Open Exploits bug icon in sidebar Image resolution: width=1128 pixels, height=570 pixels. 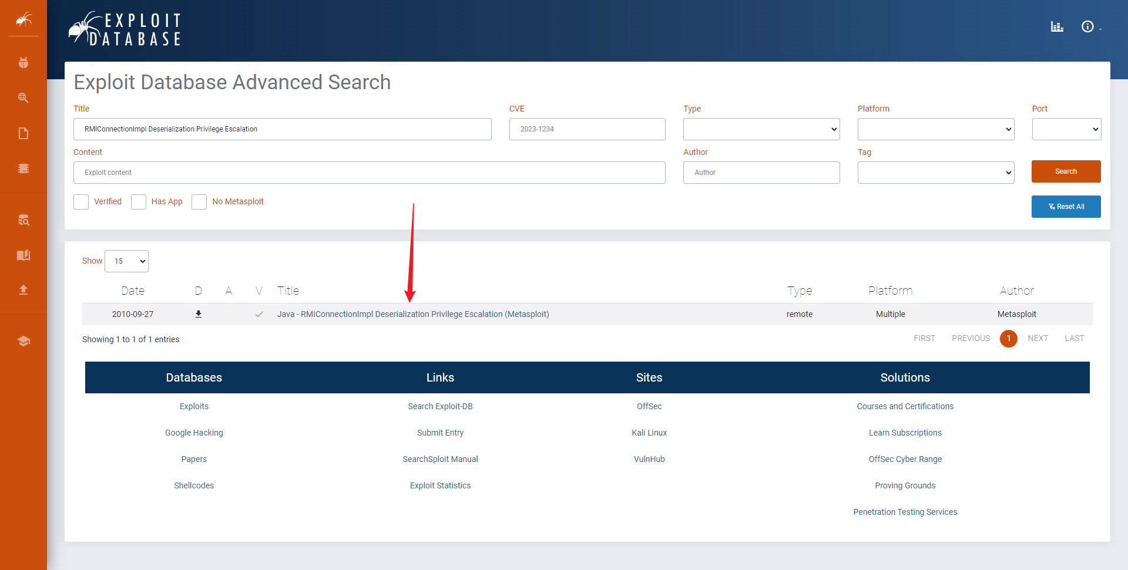(x=23, y=62)
